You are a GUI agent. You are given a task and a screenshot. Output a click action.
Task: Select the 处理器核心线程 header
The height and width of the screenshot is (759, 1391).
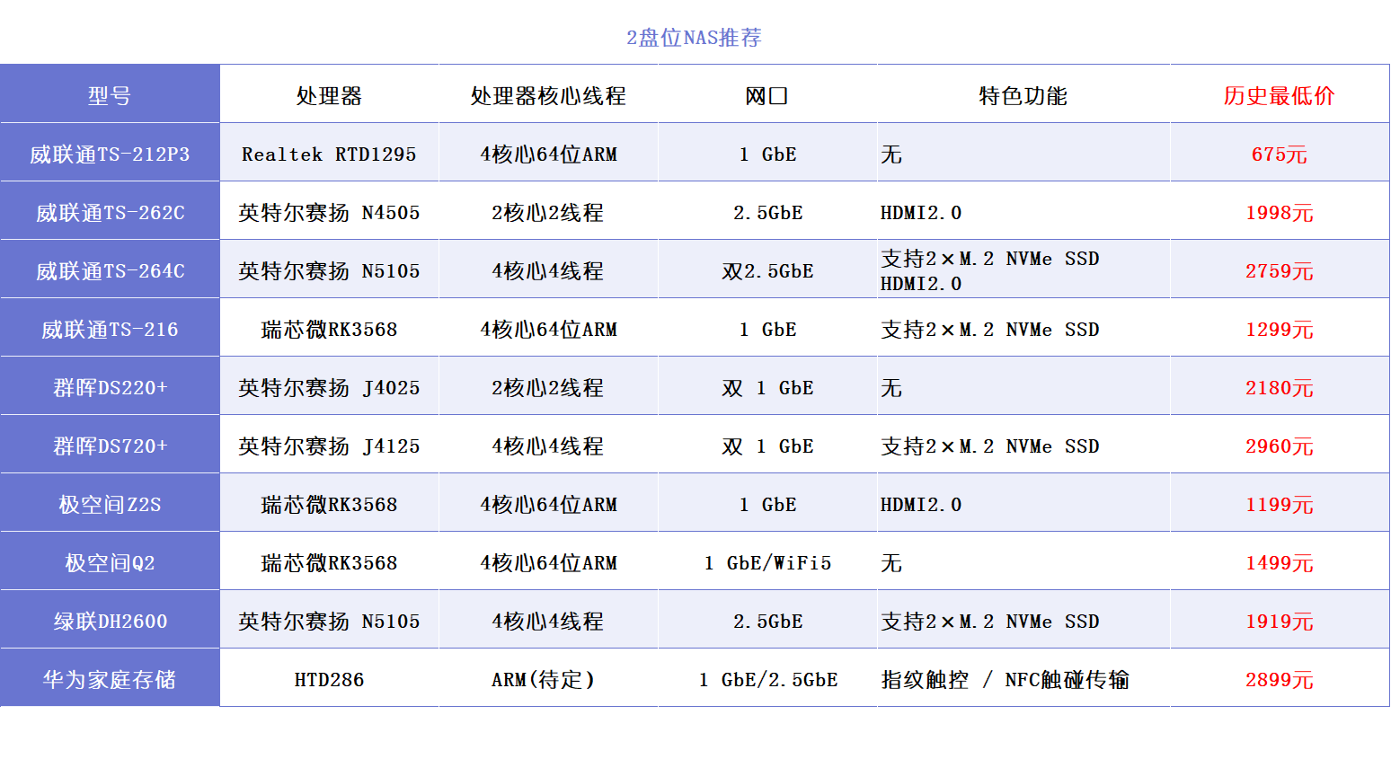pos(547,94)
